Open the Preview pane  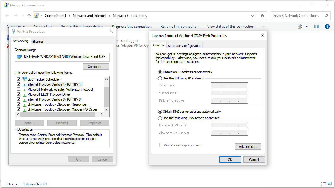click(x=316, y=26)
